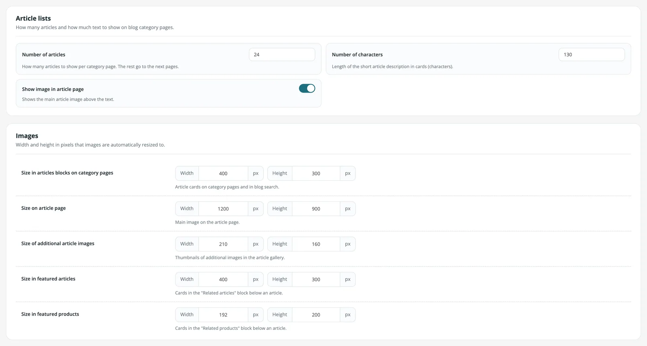Edit Width for Size in featured products
The height and width of the screenshot is (346, 647).
click(x=223, y=314)
